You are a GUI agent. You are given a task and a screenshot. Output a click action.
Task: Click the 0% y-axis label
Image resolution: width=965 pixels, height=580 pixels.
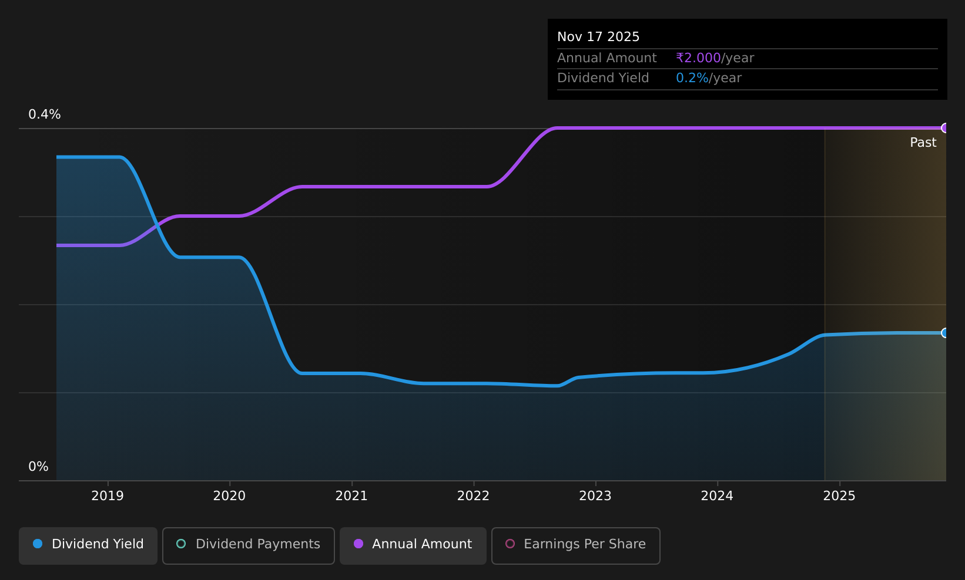[38, 467]
